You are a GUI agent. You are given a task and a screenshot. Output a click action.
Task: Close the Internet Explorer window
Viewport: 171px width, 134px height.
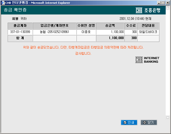[x=168, y=3]
